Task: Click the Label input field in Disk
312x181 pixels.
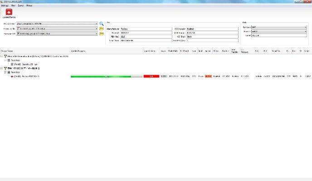Action: pyautogui.click(x=279, y=35)
